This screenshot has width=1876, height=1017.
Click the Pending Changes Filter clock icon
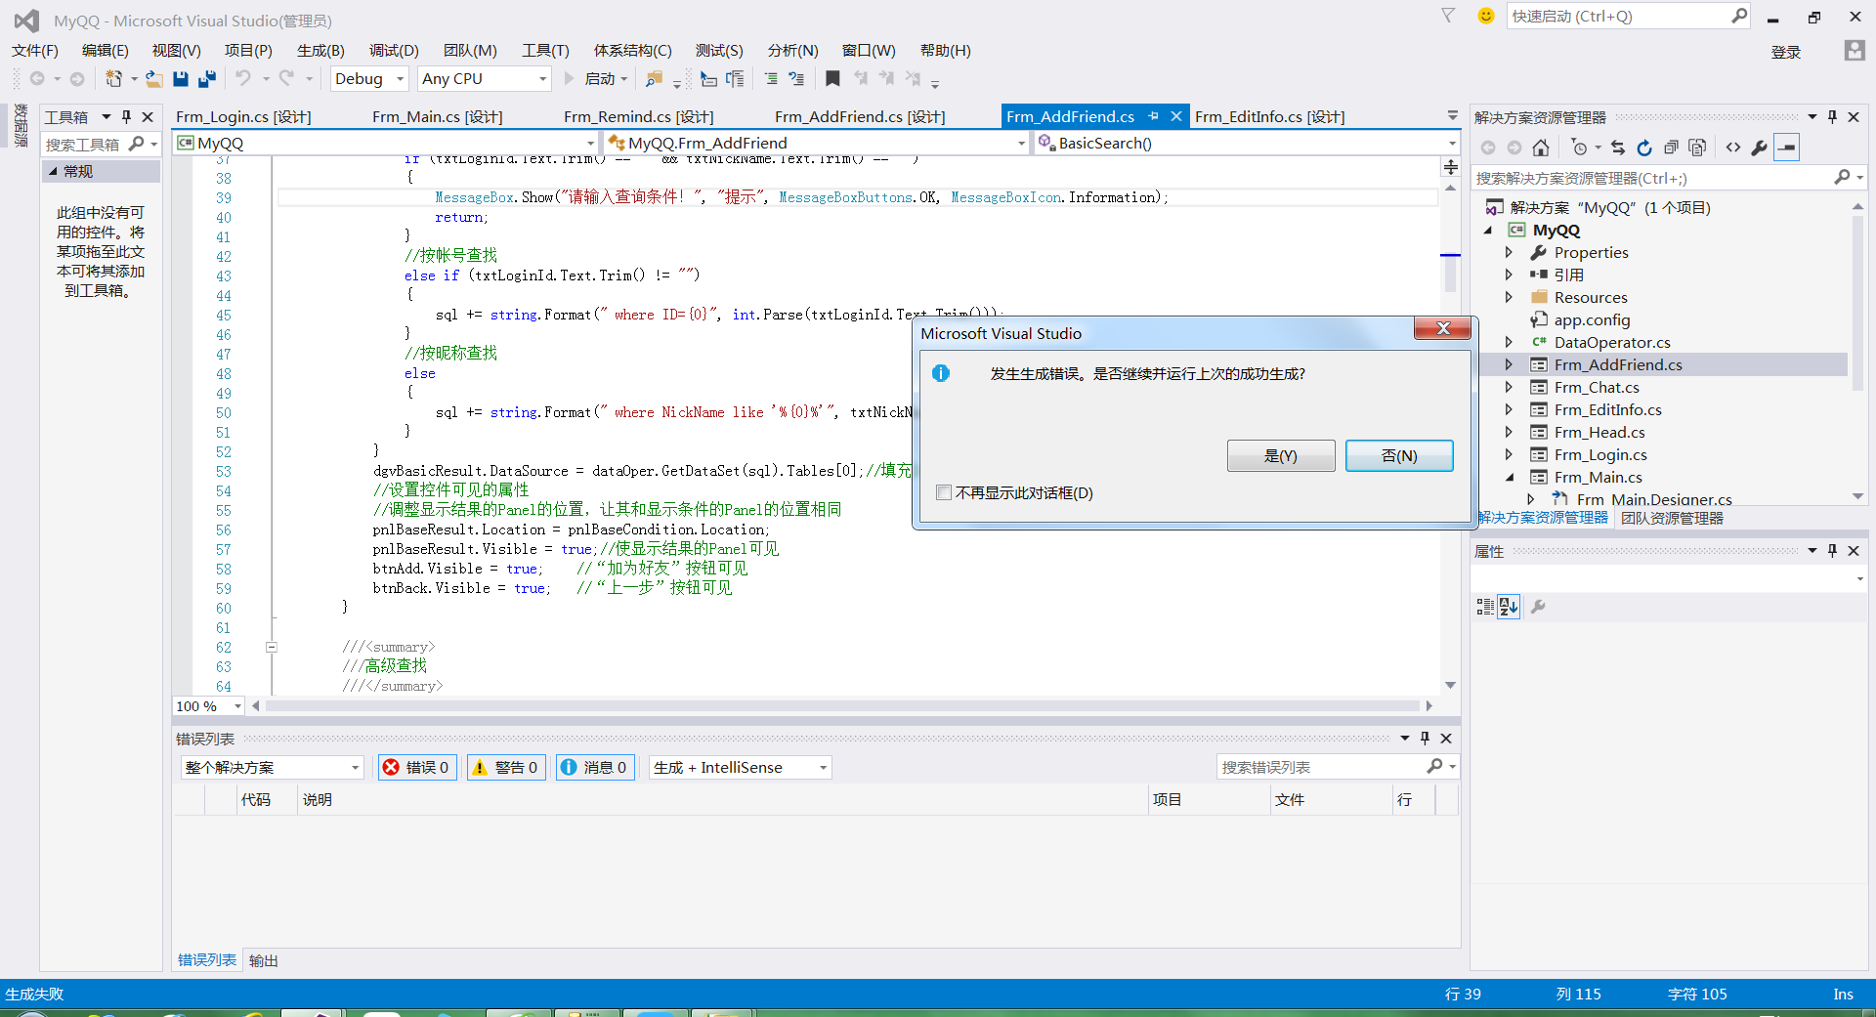click(x=1579, y=148)
